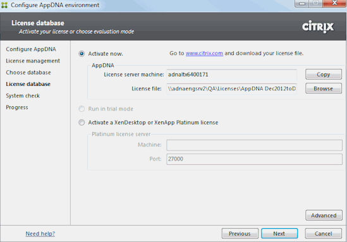The width and height of the screenshot is (347, 242).
Task: Select Activate a XenDesktop or XenApp Platinum license
Action: 82,123
